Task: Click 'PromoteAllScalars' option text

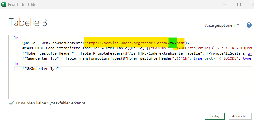Action: tap(226, 53)
